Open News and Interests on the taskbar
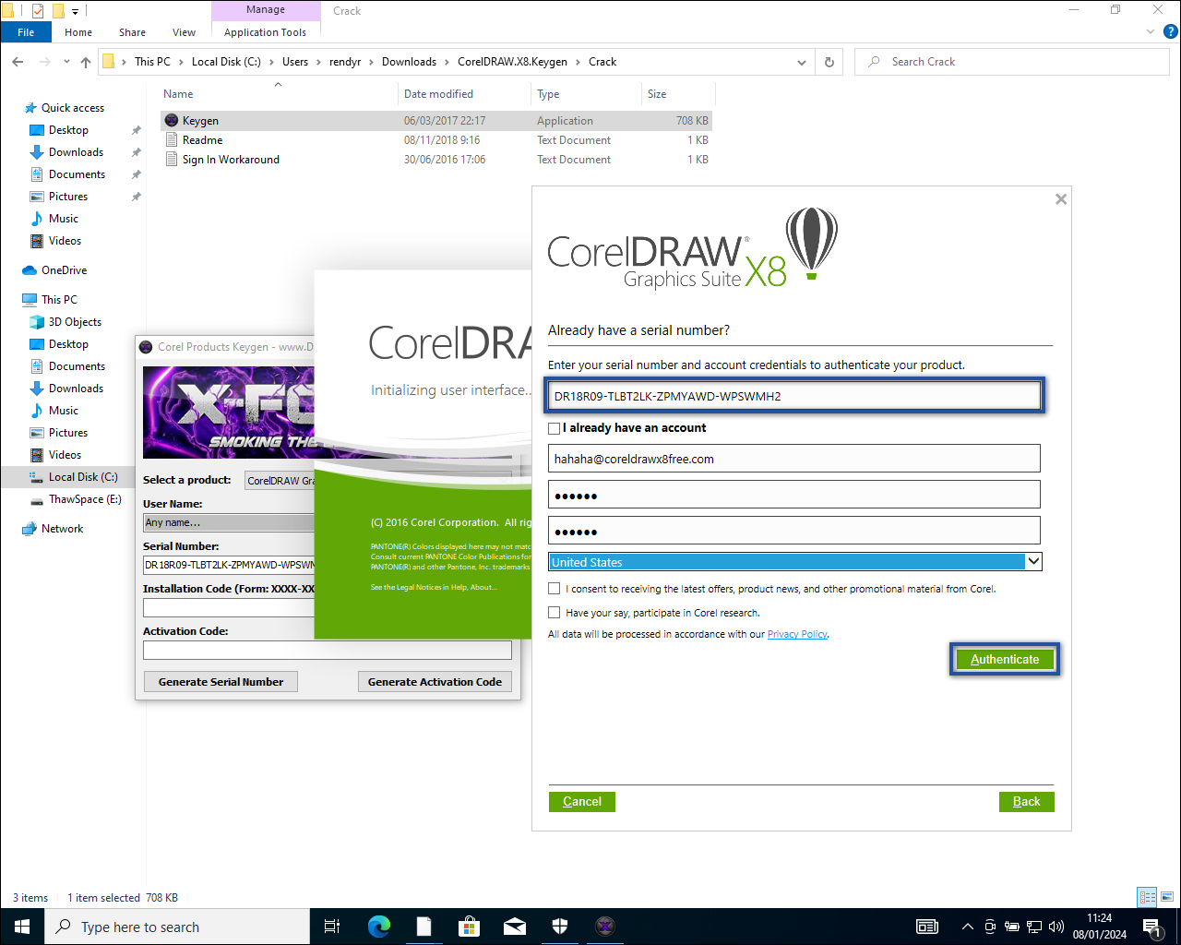 (927, 926)
